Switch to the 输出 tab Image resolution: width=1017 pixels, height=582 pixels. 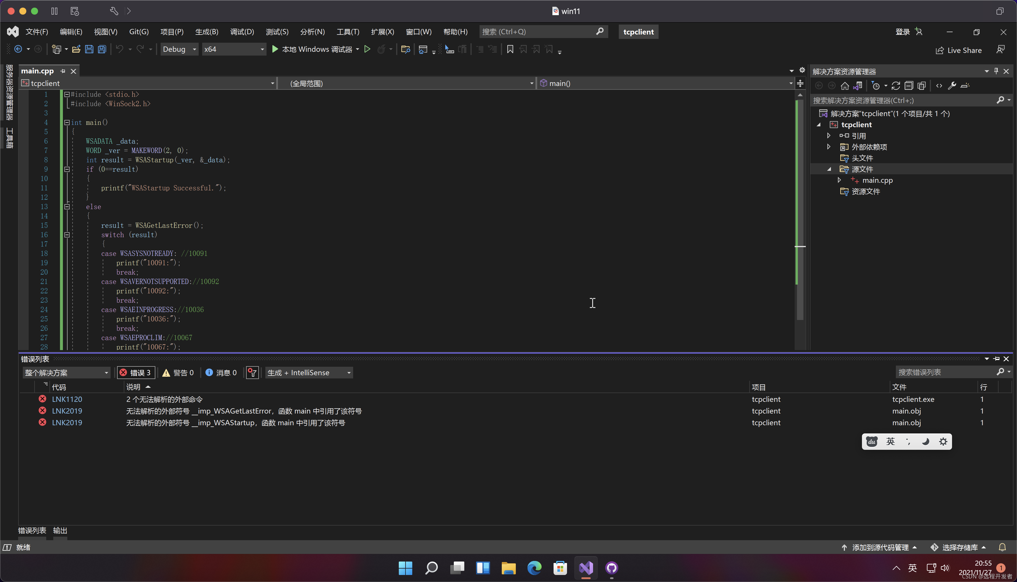(x=60, y=531)
